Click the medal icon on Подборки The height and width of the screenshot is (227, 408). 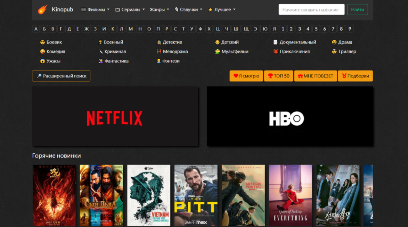[344, 76]
